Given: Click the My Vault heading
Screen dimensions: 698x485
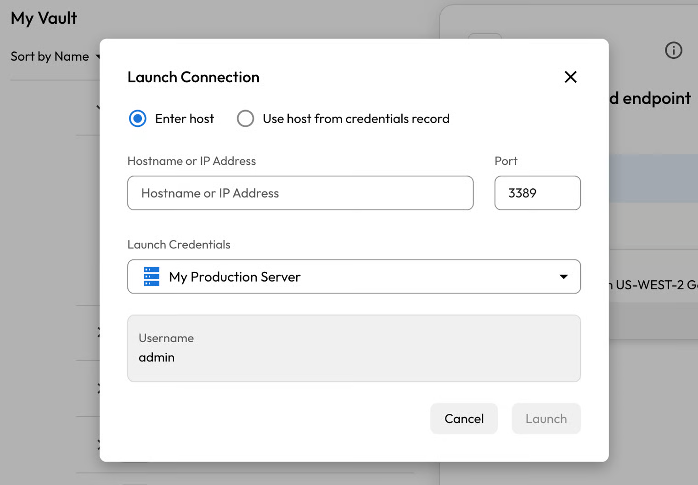Looking at the screenshot, I should tap(44, 18).
